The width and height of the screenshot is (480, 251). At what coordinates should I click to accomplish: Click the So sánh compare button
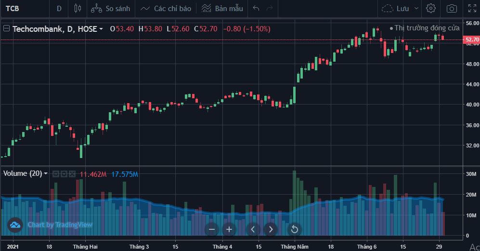tap(110, 9)
